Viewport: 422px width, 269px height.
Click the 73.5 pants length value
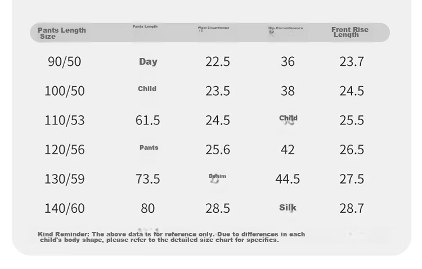click(x=148, y=179)
